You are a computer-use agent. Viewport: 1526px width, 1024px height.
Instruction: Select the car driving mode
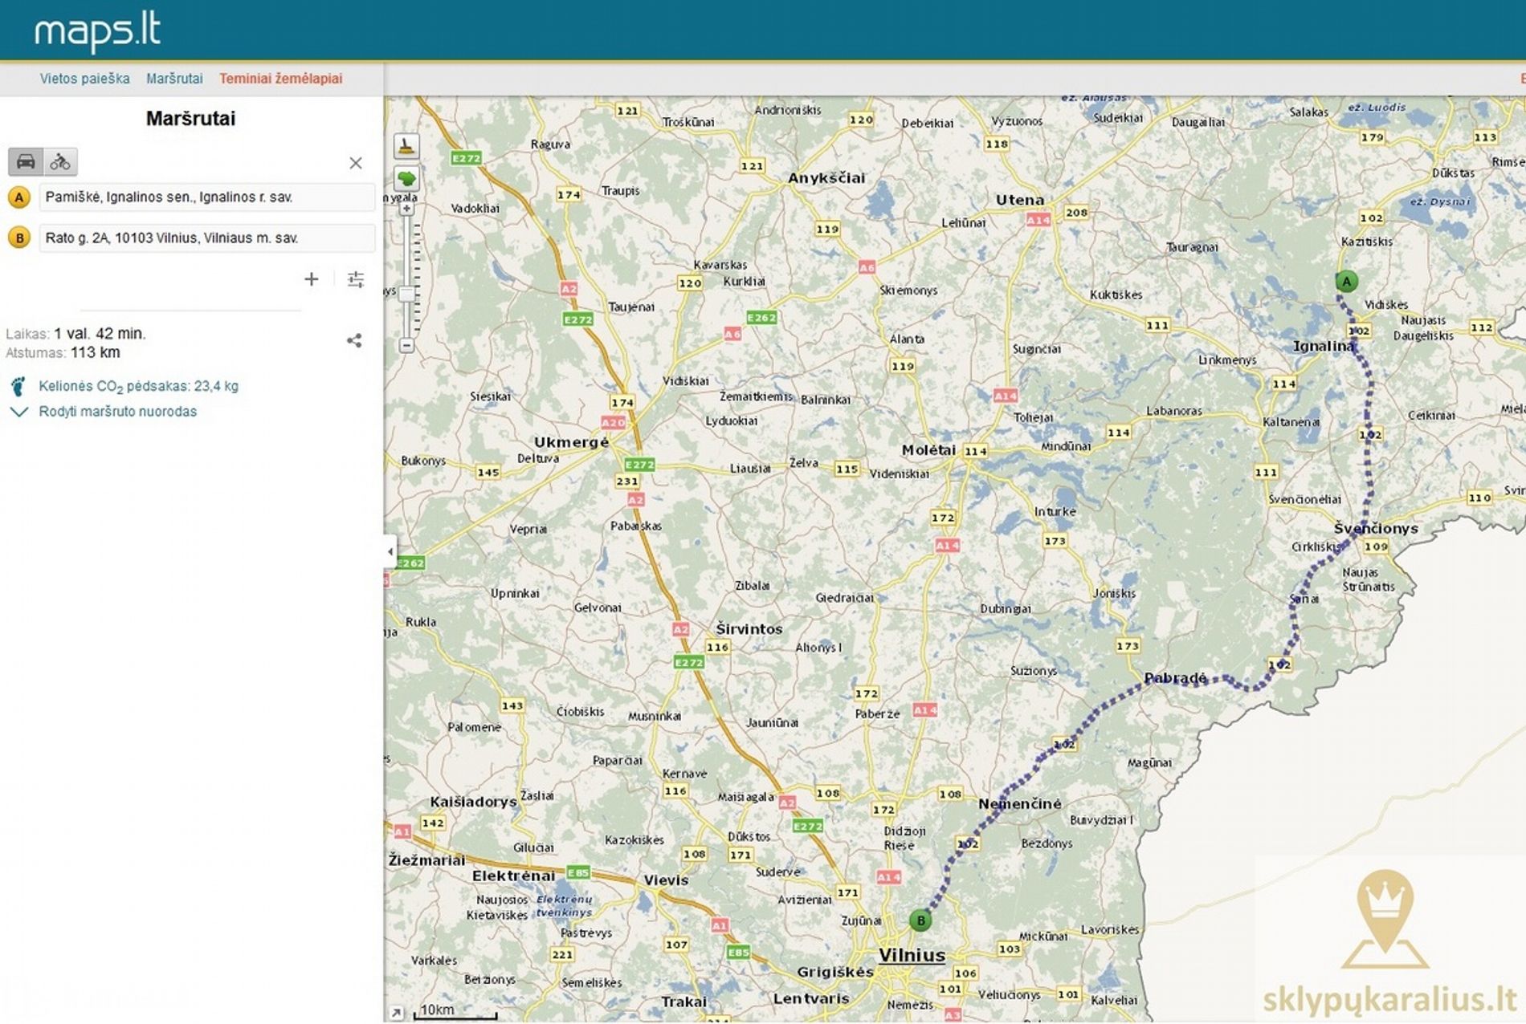[x=26, y=161]
